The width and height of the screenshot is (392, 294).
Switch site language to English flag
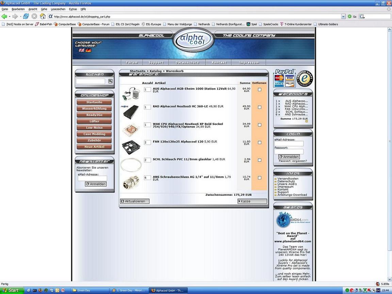(x=82, y=50)
